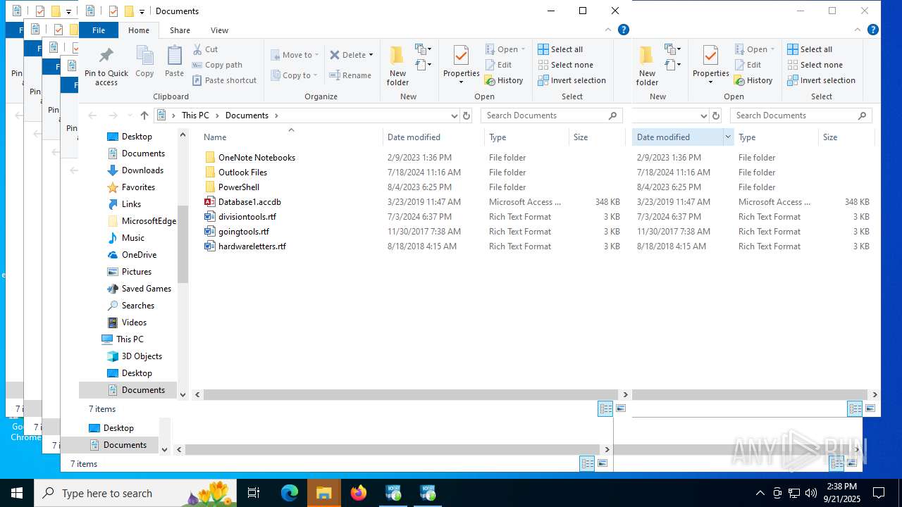The width and height of the screenshot is (902, 507).
Task: Switch to the Home ribbon tab
Action: [x=139, y=30]
